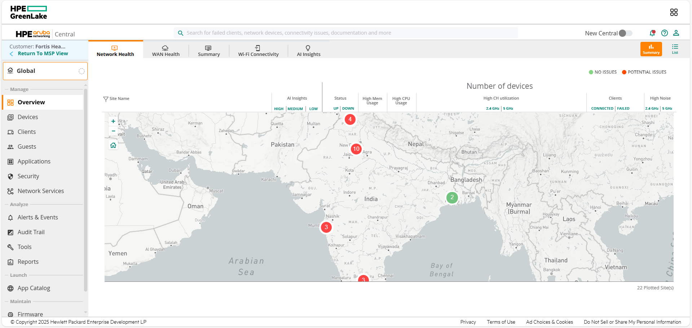Select the Summary view button
Image resolution: width=692 pixels, height=328 pixels.
(651, 49)
